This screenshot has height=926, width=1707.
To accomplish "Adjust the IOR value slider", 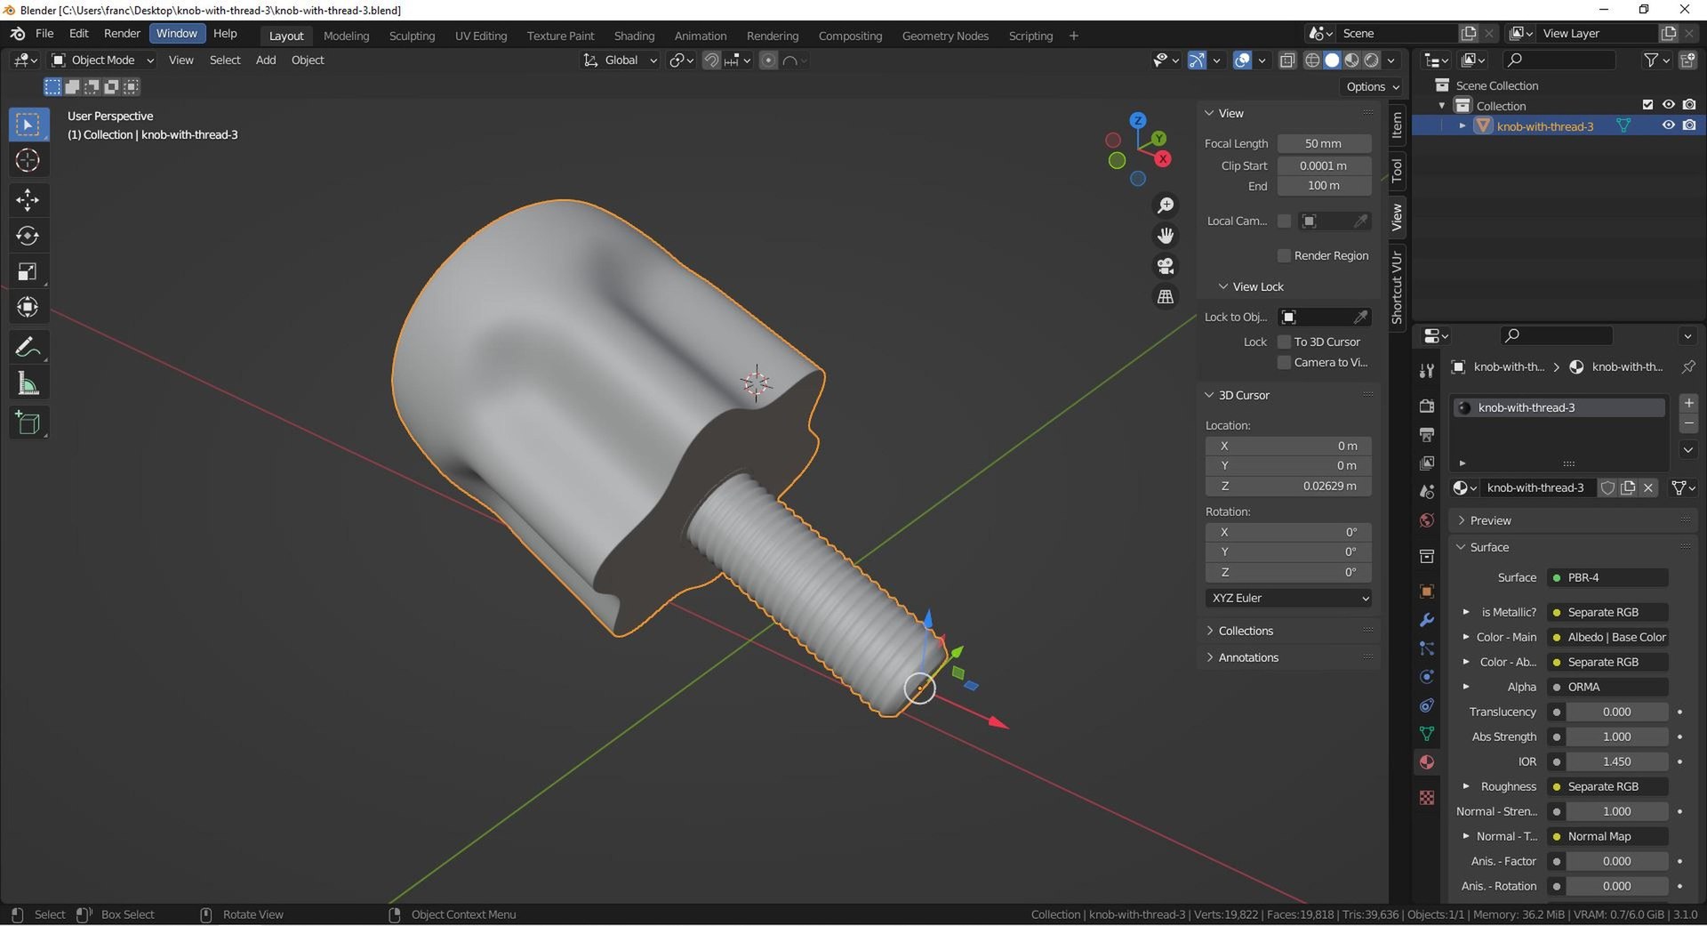I will click(x=1616, y=762).
